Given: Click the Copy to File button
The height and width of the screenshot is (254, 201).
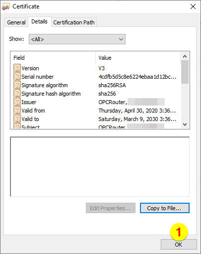Looking at the screenshot, I should [x=165, y=208].
